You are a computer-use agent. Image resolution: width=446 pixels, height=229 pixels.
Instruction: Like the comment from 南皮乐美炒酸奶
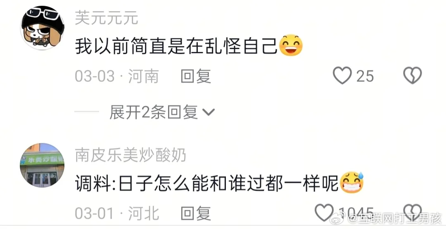324,213
